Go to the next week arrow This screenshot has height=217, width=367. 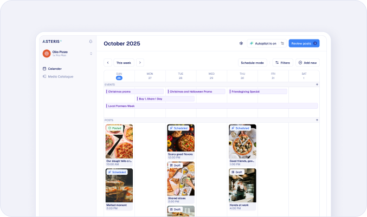click(x=140, y=63)
